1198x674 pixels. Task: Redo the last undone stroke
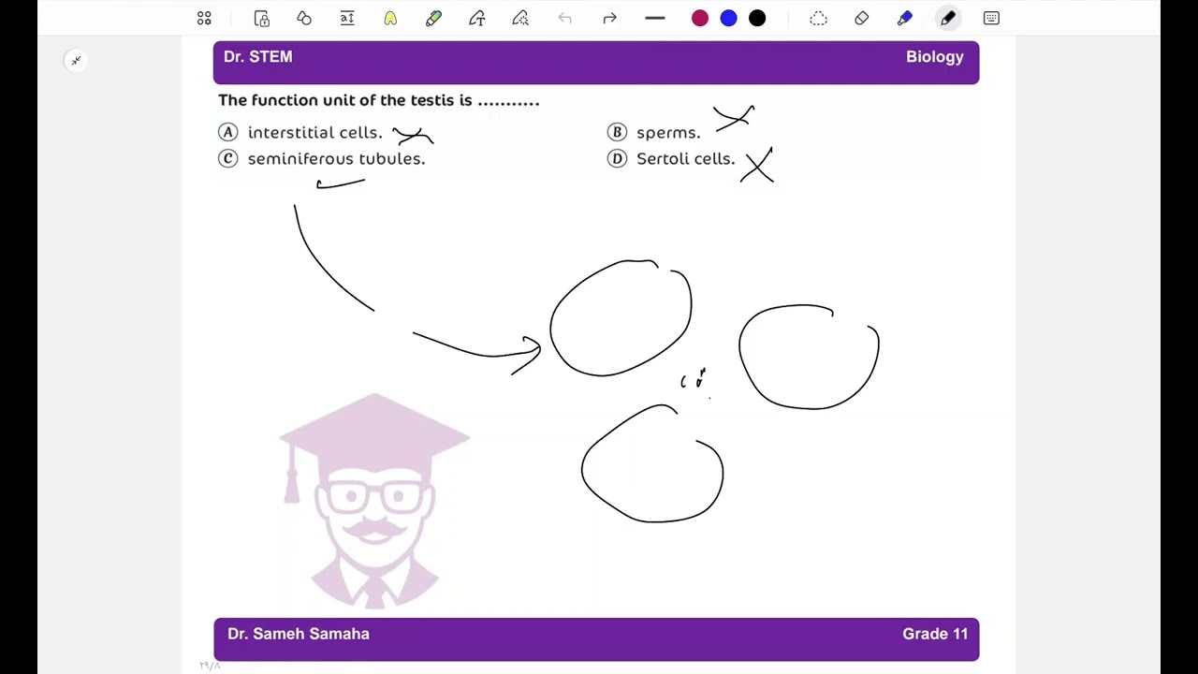609,18
